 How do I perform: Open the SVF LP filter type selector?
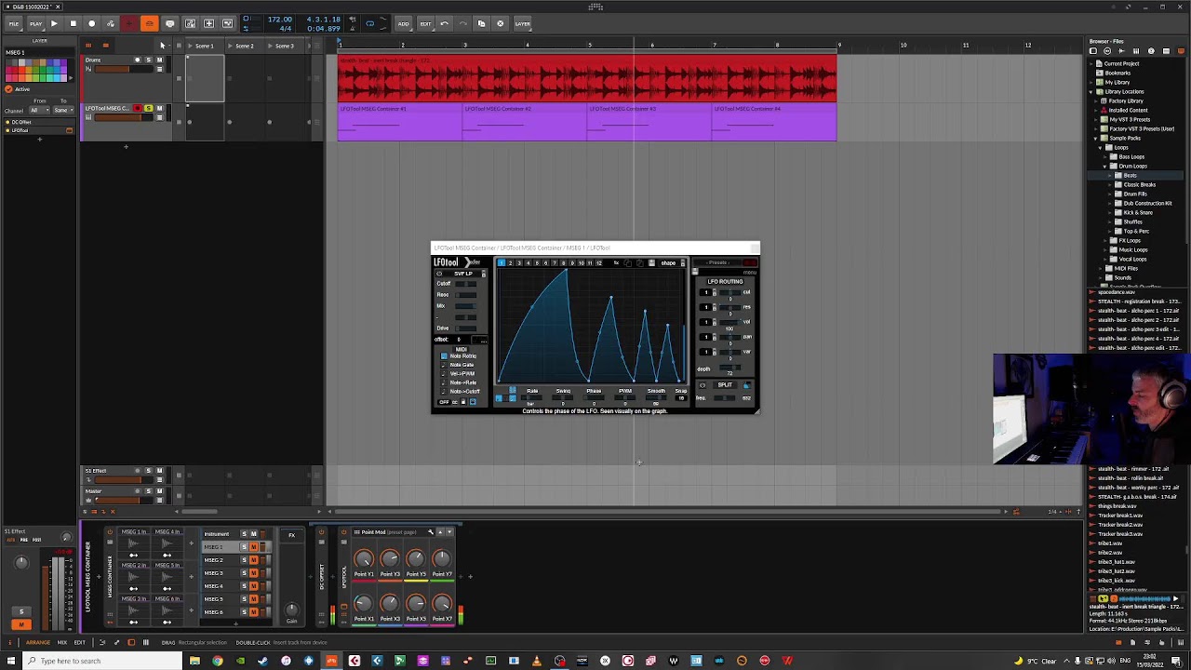tap(464, 274)
